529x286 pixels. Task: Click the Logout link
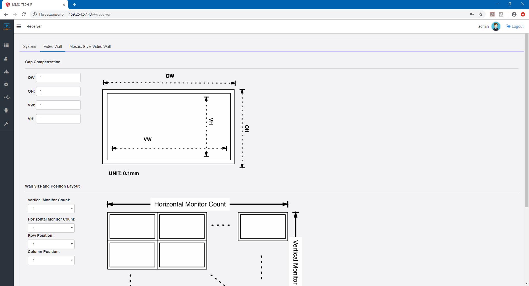[x=514, y=26]
